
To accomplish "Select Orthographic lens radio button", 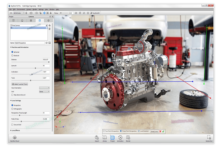I will [12, 109].
